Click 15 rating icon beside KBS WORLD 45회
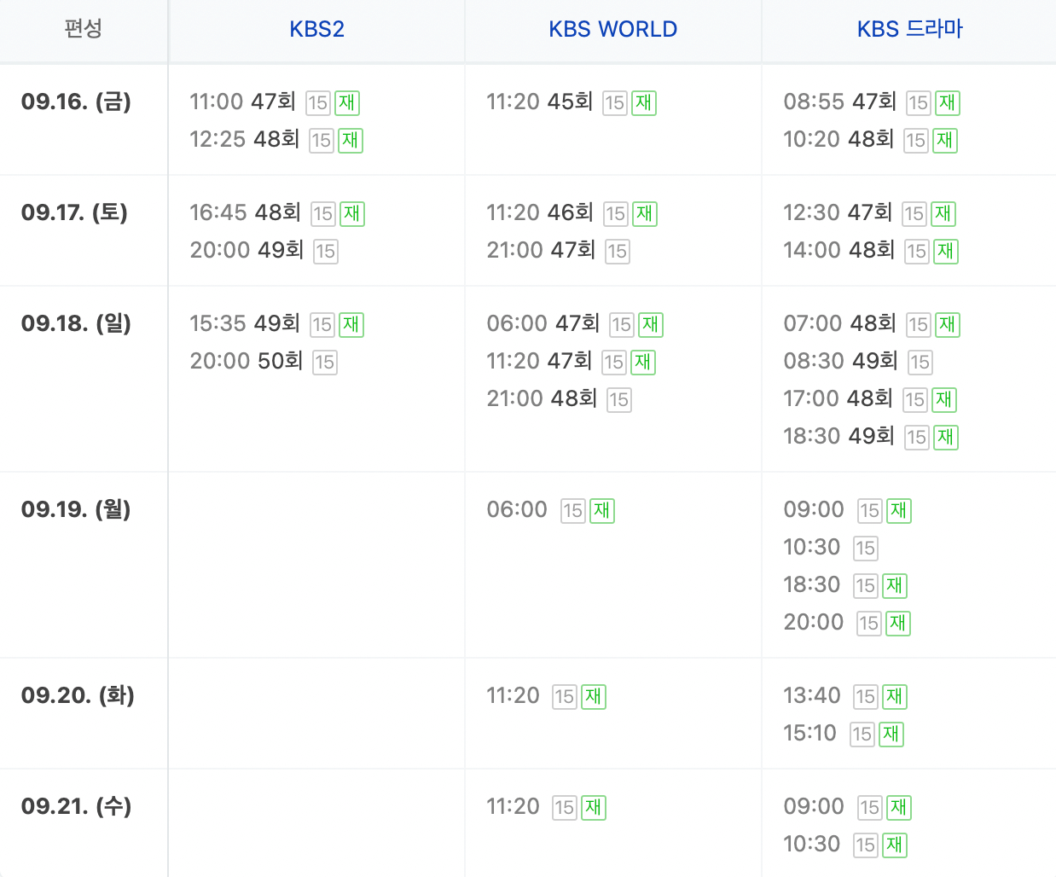1056x877 pixels. [615, 103]
